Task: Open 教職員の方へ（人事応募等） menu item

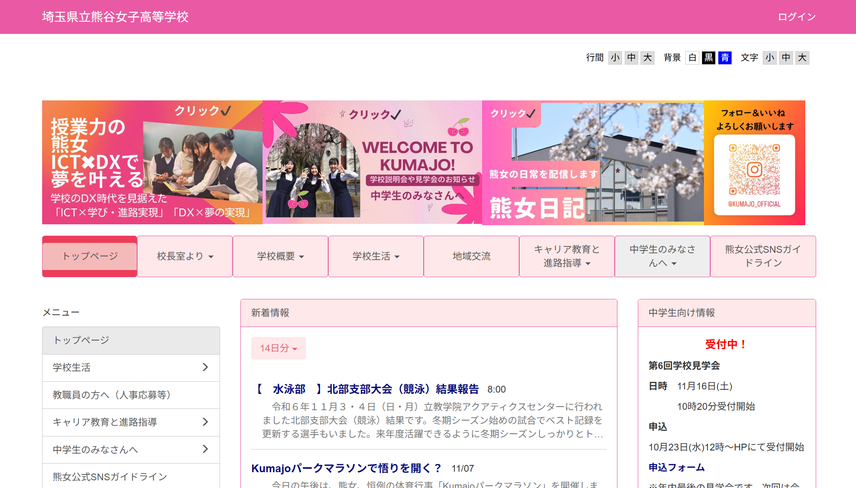Action: (131, 395)
